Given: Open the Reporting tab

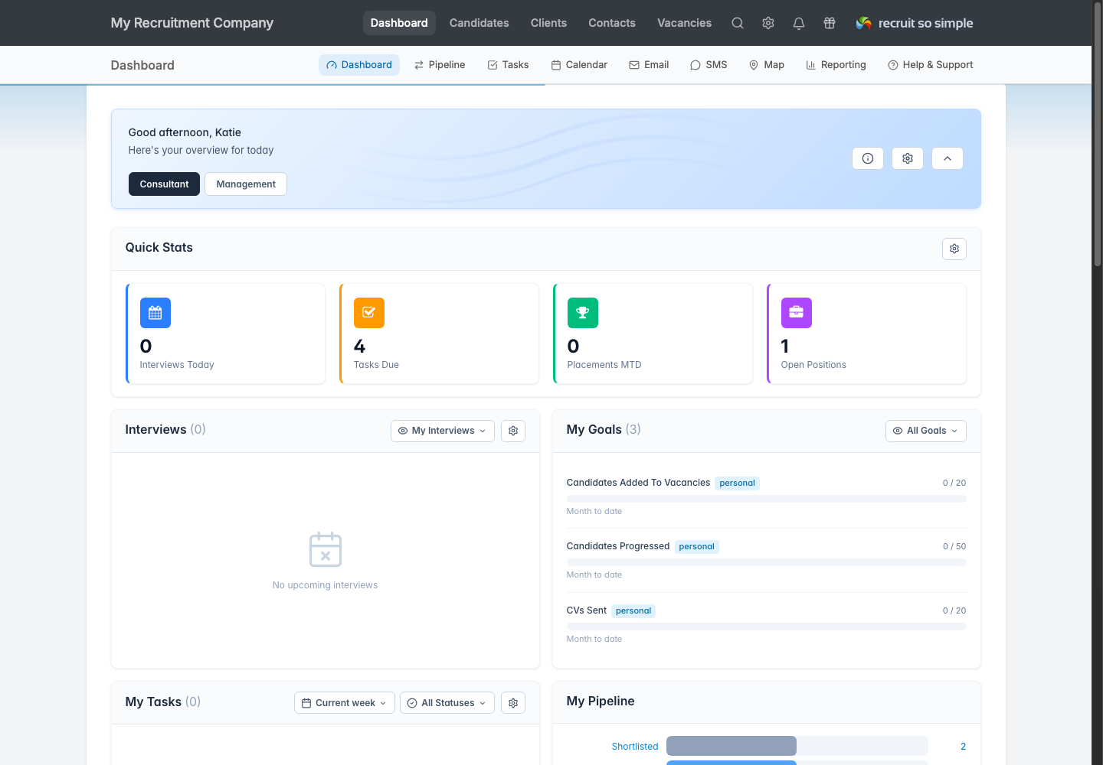Looking at the screenshot, I should [x=836, y=65].
